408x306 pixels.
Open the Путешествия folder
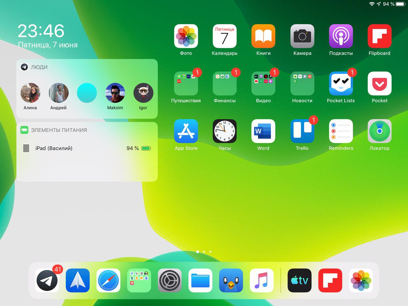point(186,84)
